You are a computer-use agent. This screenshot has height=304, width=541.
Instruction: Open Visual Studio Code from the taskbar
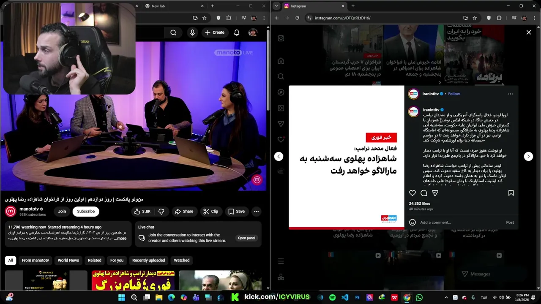(x=345, y=297)
